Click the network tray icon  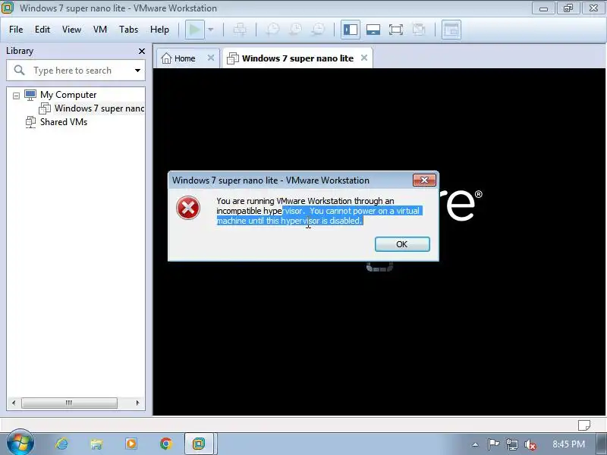(511, 444)
